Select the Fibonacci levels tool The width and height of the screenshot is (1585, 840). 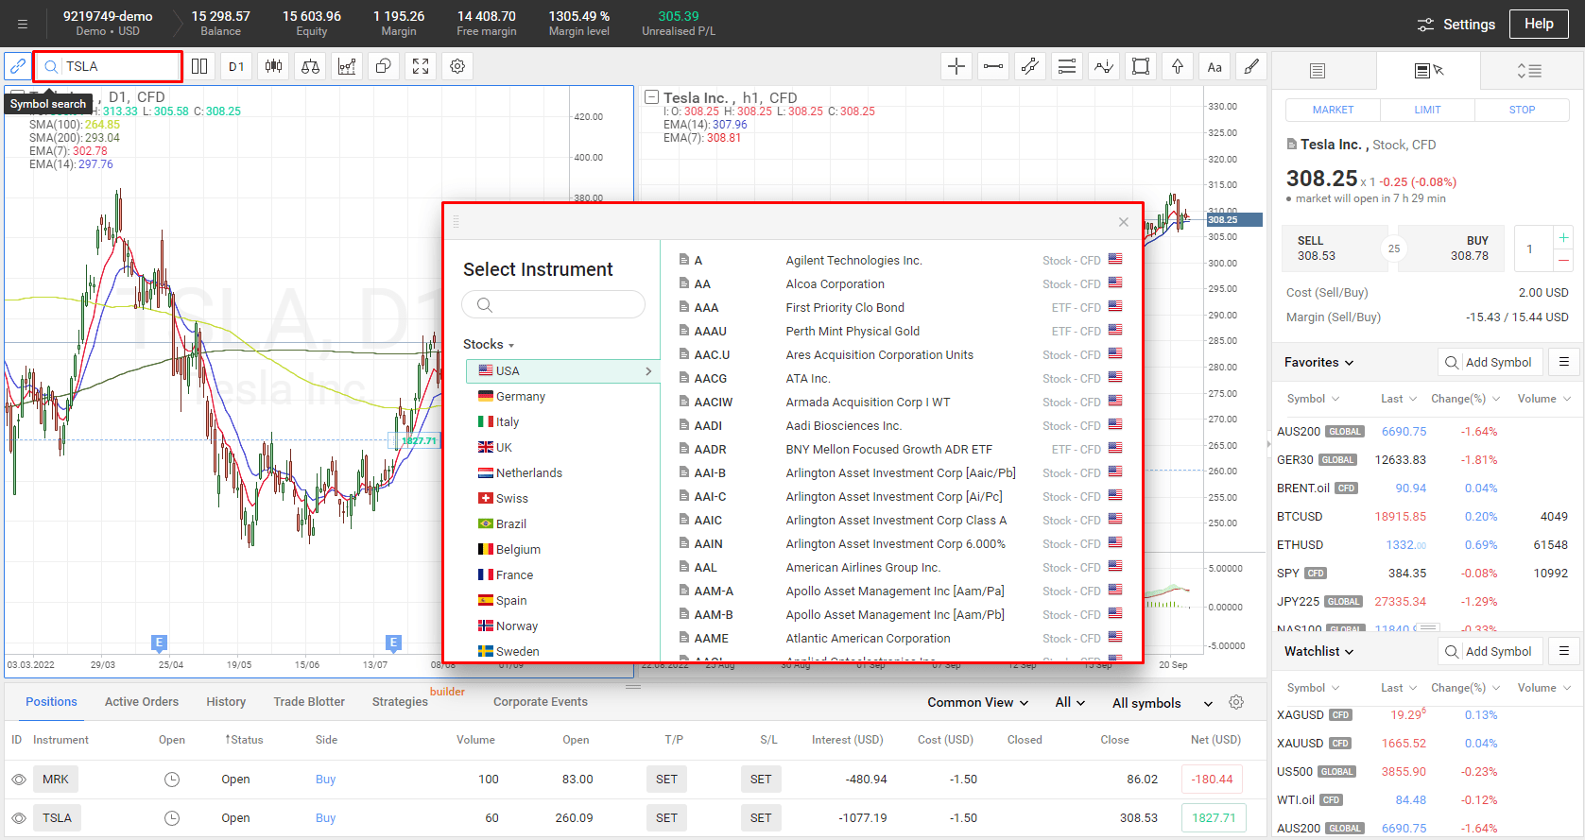coord(1067,66)
